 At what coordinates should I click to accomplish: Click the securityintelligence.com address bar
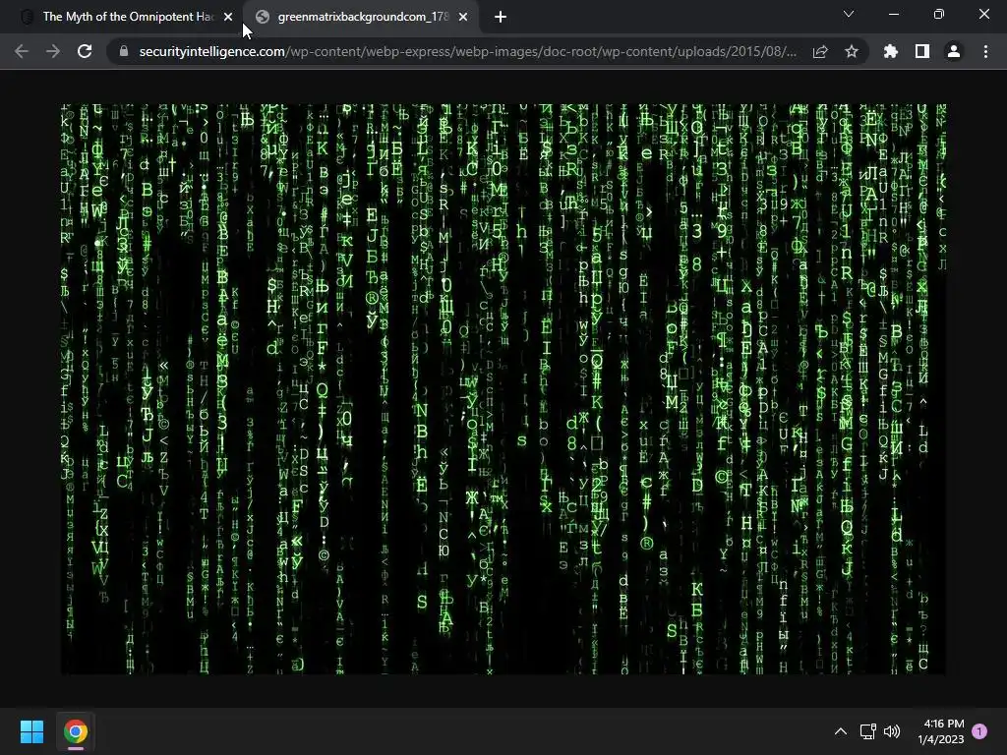pyautogui.click(x=467, y=51)
